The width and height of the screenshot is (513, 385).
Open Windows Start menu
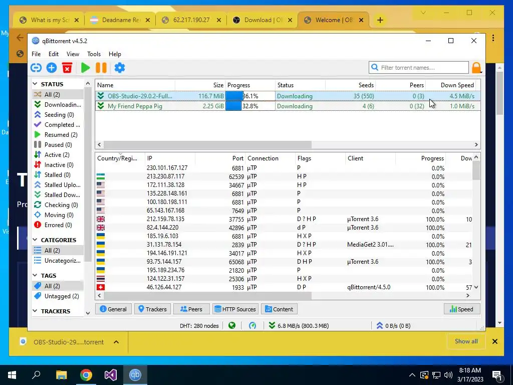click(x=12, y=375)
